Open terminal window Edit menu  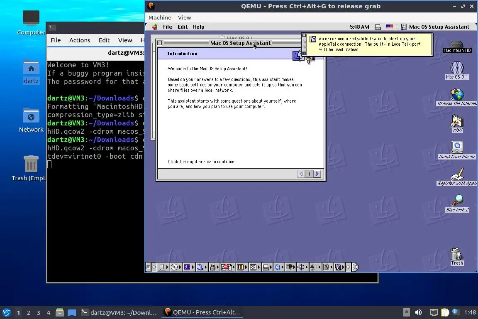104,40
